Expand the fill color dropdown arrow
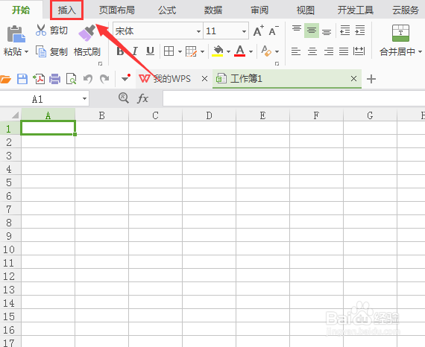Screen dimensions: 425x347 (228, 51)
